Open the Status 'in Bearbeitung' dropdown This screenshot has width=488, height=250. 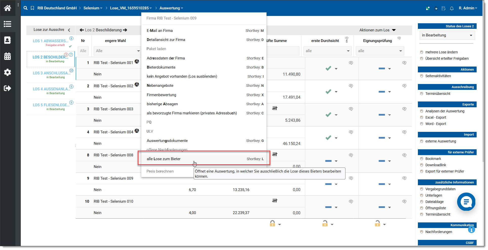[x=447, y=35]
